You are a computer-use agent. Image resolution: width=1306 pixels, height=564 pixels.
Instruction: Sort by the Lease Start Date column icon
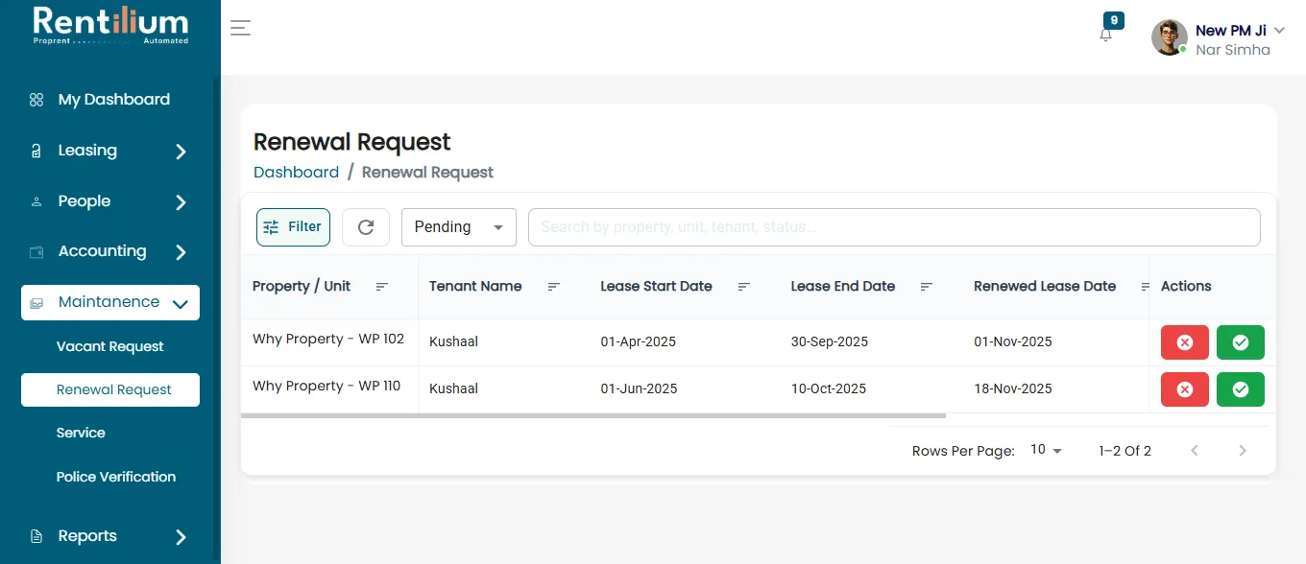[x=744, y=287]
